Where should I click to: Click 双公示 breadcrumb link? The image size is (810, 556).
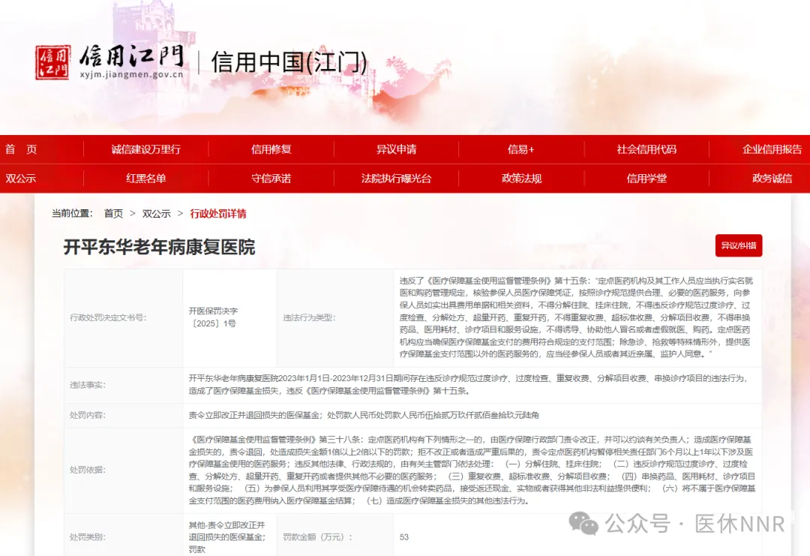click(x=156, y=213)
